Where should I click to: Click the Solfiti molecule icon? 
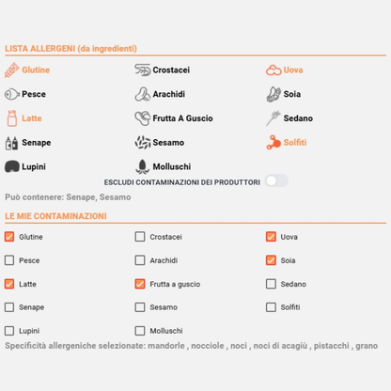click(x=274, y=142)
